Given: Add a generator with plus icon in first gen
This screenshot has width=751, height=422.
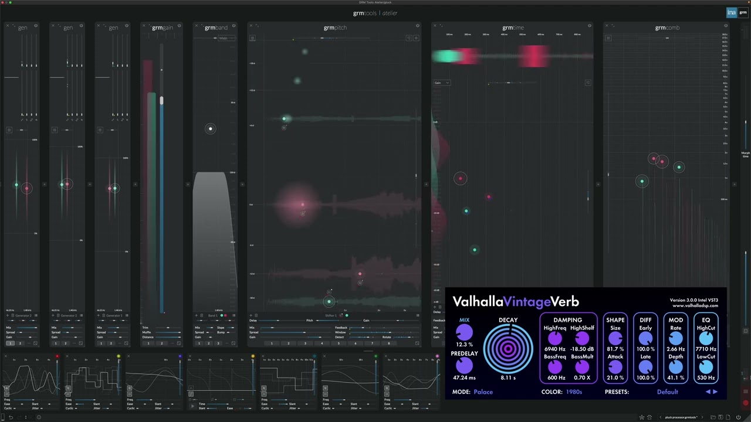Looking at the screenshot, I should click(x=8, y=315).
